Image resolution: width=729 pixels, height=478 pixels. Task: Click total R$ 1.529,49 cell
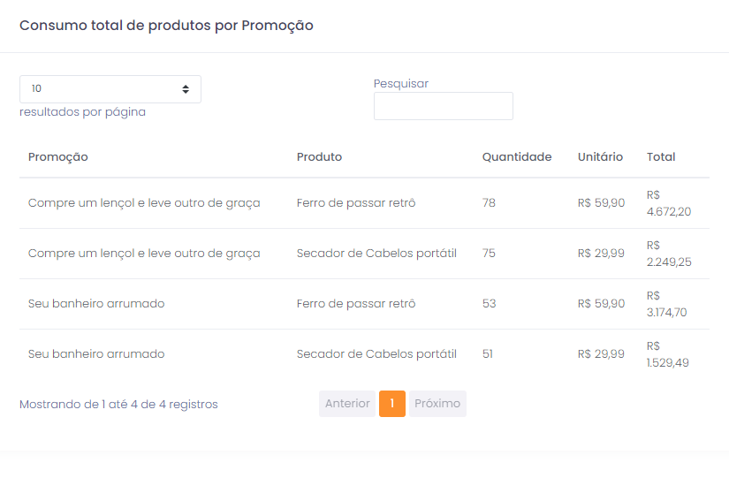click(x=668, y=354)
